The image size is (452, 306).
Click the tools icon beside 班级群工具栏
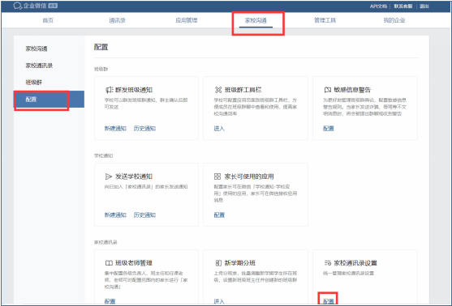[218, 90]
